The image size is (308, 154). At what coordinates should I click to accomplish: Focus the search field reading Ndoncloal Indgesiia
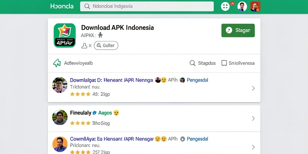tap(147, 6)
